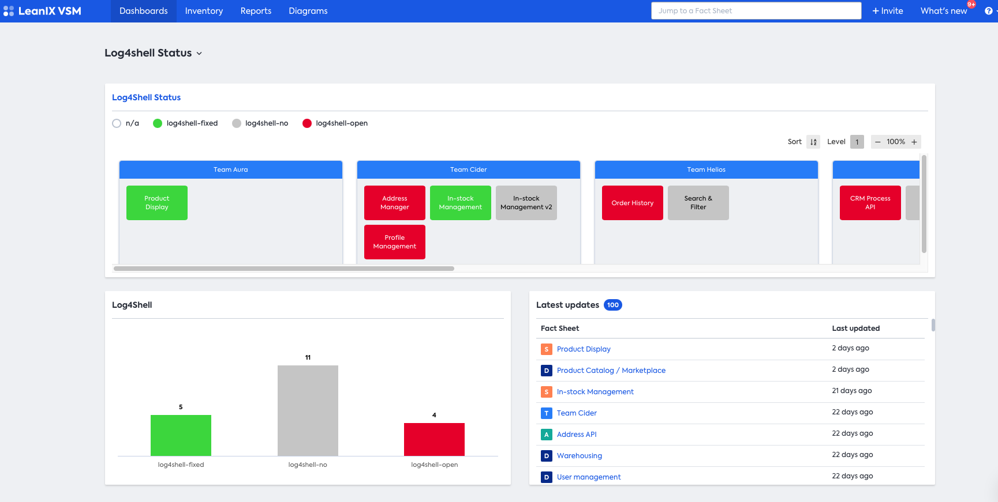Select the Address Manager tile

pos(395,203)
